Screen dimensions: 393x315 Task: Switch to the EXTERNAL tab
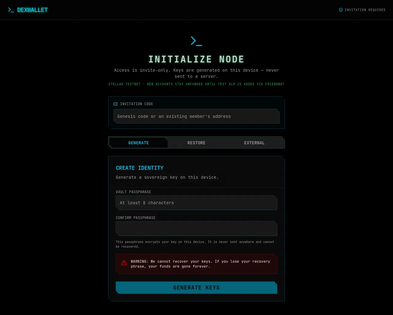point(254,143)
